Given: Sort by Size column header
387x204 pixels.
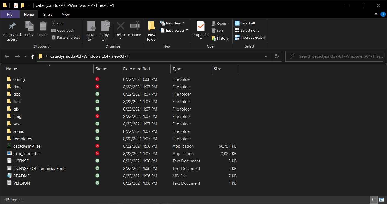Looking at the screenshot, I should [217, 69].
